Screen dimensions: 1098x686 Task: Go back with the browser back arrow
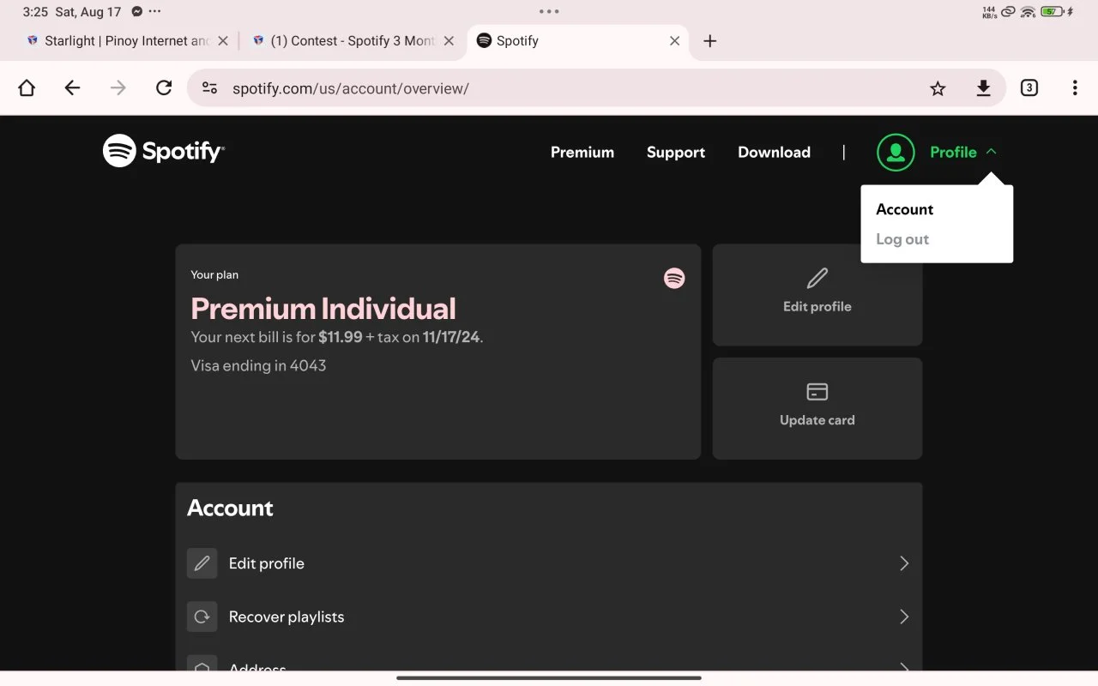tap(72, 87)
